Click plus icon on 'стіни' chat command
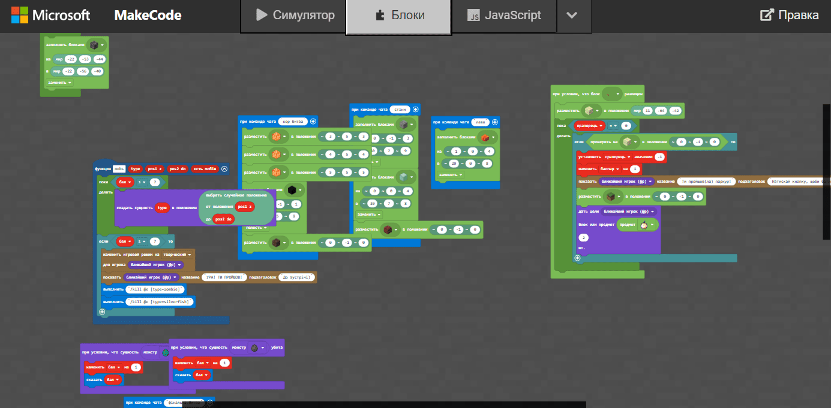 pos(415,110)
